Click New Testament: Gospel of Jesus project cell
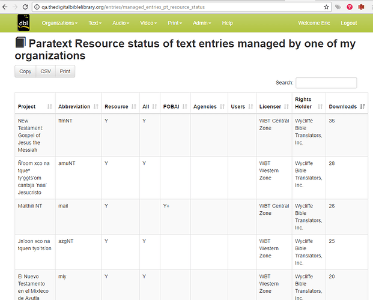Image resolution: width=373 pixels, height=300 pixels. pos(35,135)
